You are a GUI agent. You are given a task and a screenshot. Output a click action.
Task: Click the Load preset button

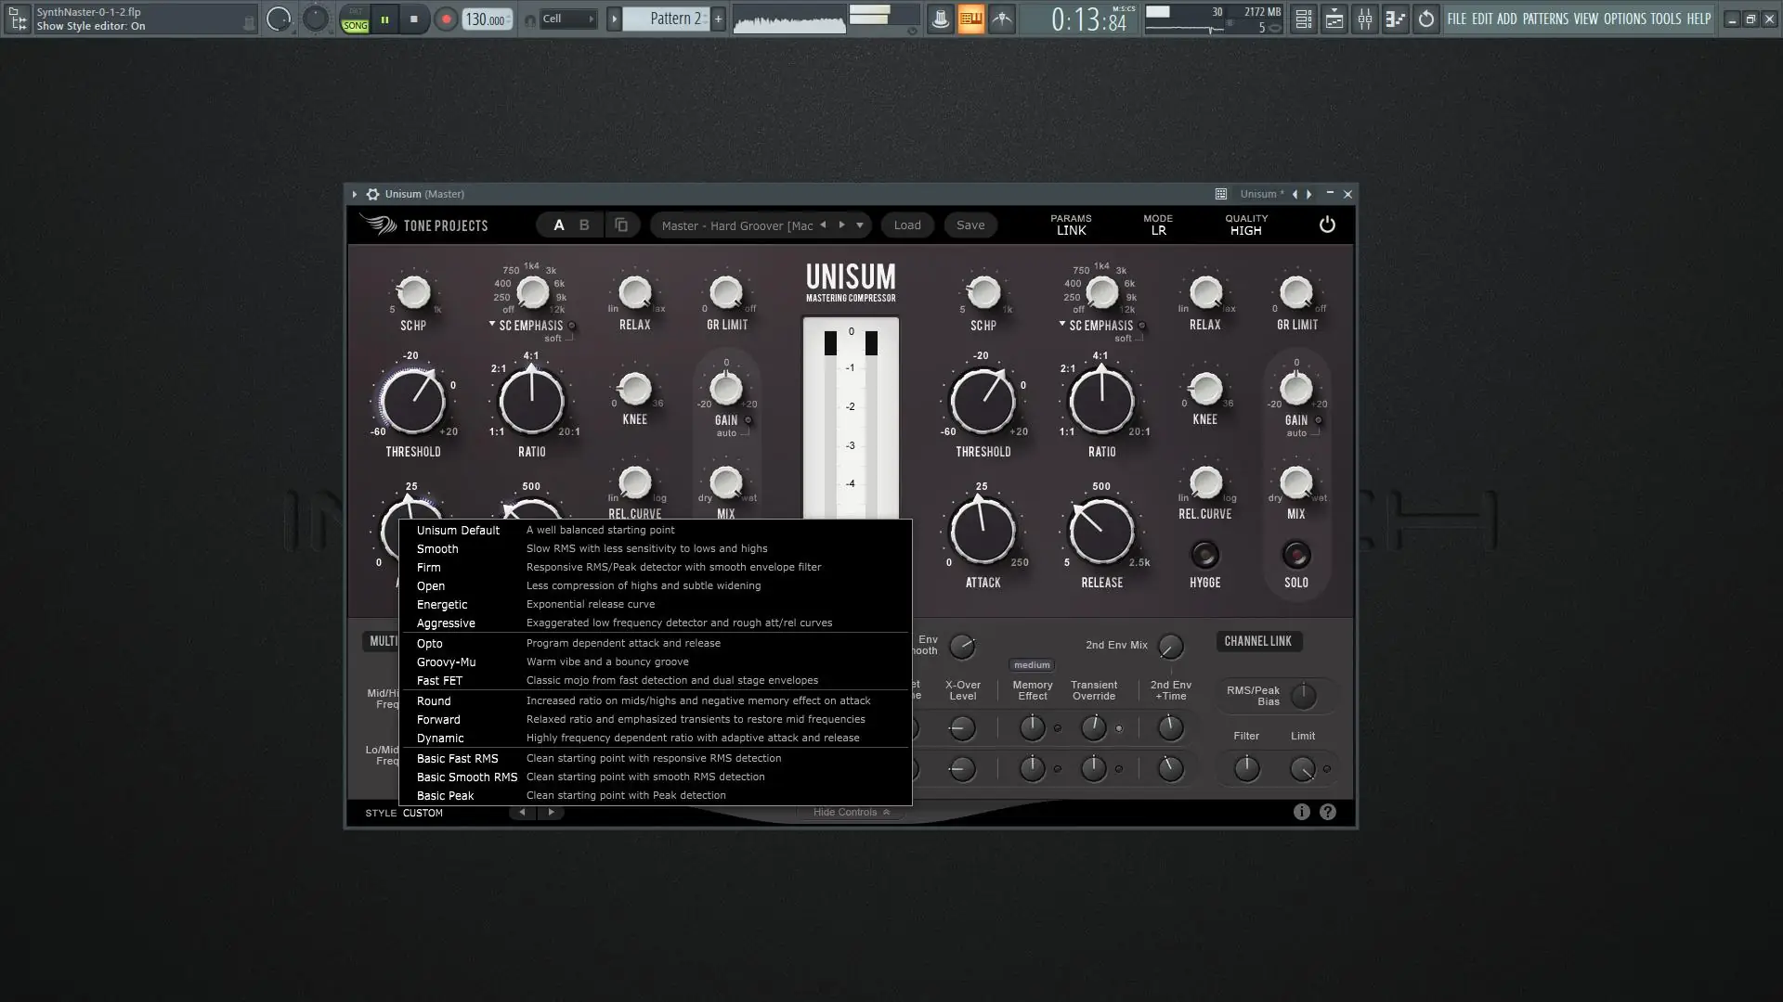(906, 225)
